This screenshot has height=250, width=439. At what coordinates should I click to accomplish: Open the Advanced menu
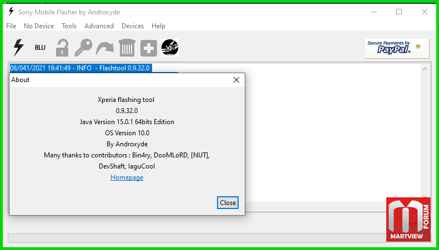99,26
